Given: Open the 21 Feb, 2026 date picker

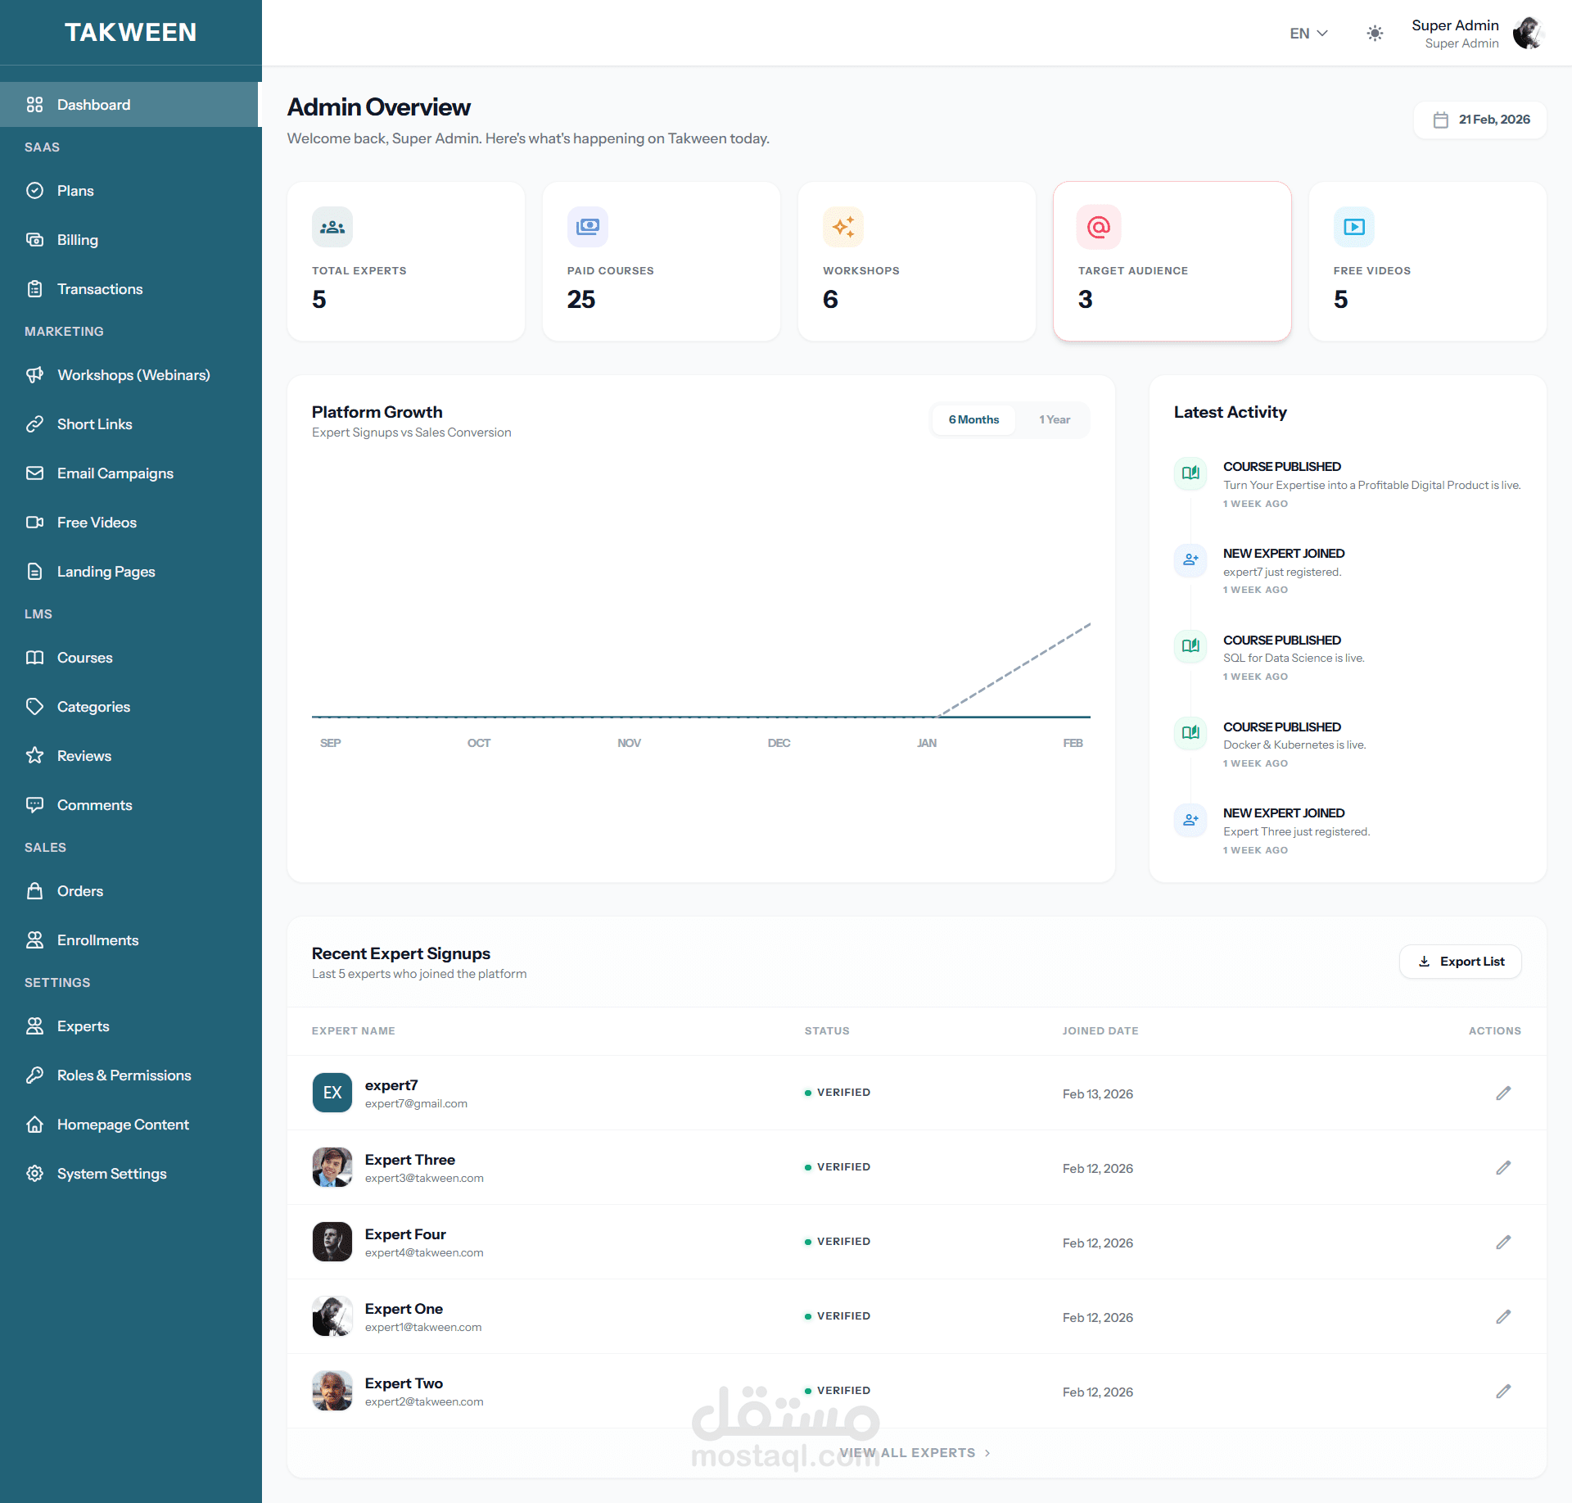Looking at the screenshot, I should [1480, 120].
